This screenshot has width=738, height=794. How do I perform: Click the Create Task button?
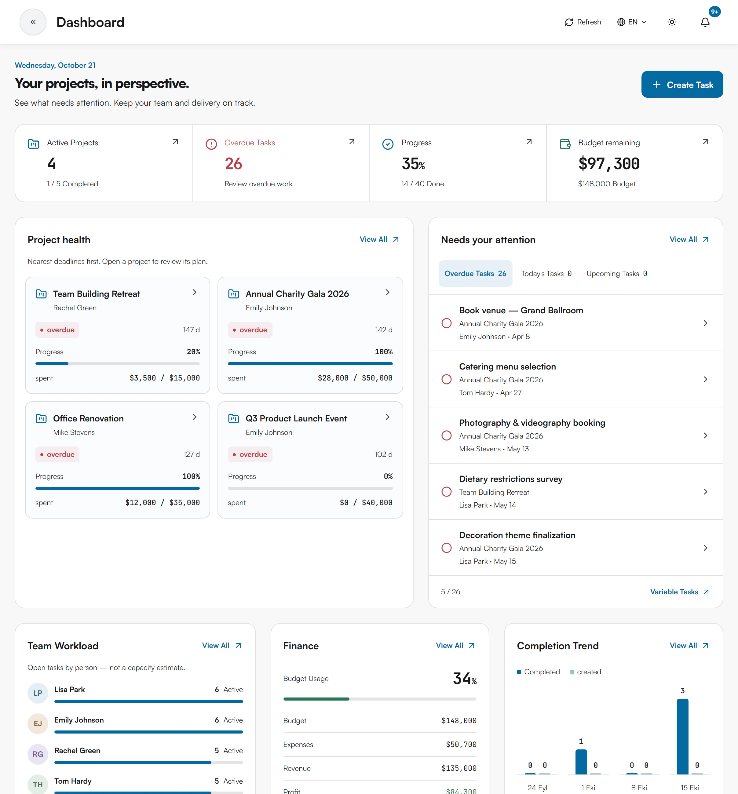coord(682,85)
